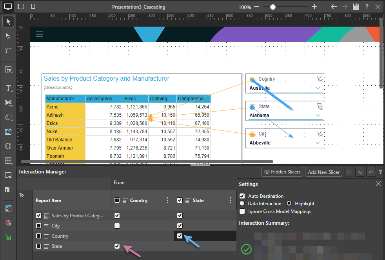
Task: Open help from the top toolbar
Action: tap(367, 7)
